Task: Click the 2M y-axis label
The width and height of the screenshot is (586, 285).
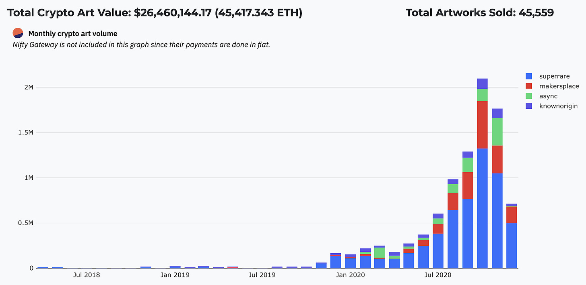Action: [x=28, y=87]
